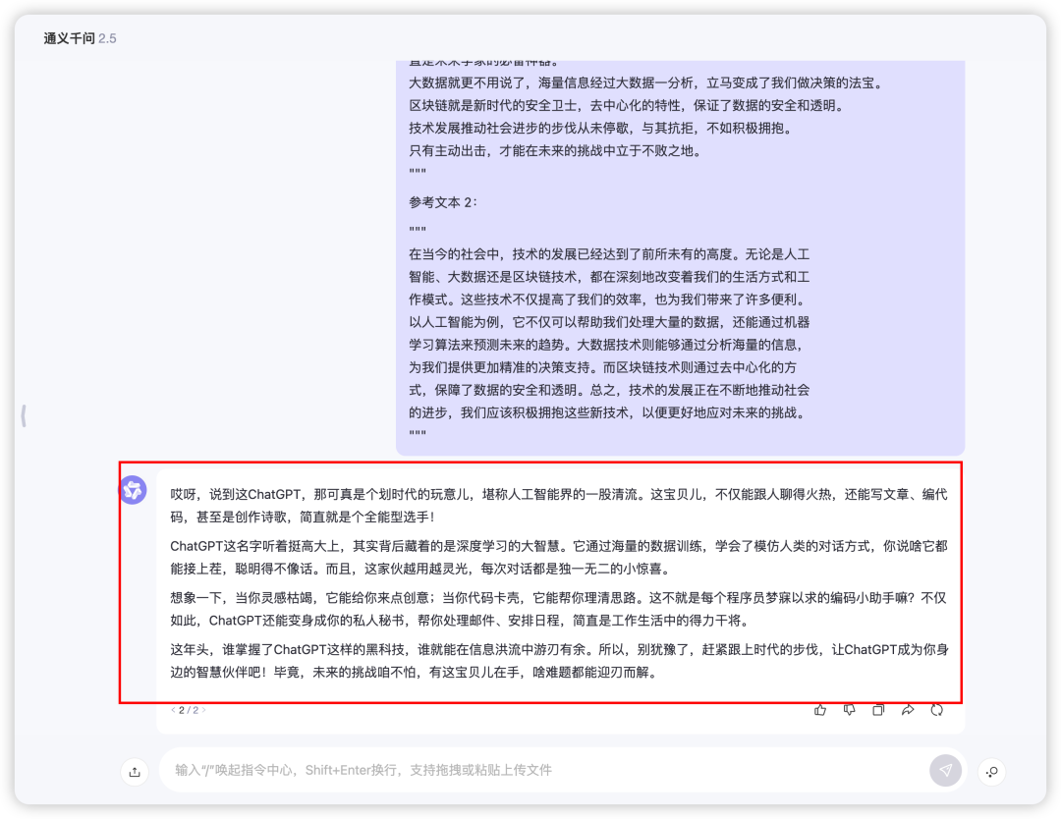Click the line starting 区块链就是新时代
The width and height of the screenshot is (1061, 819).
[x=627, y=105]
